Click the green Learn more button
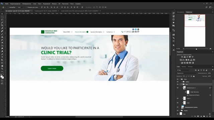 pyautogui.click(x=52, y=68)
